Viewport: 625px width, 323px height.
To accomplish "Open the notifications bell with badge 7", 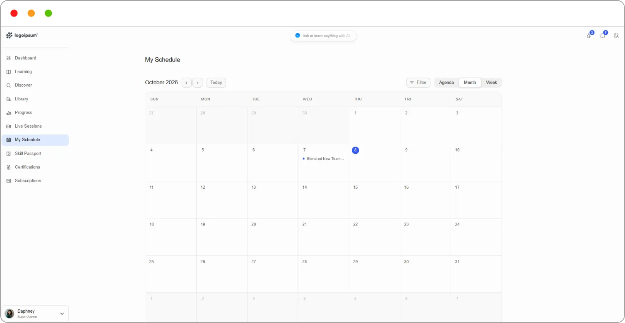I will point(603,35).
